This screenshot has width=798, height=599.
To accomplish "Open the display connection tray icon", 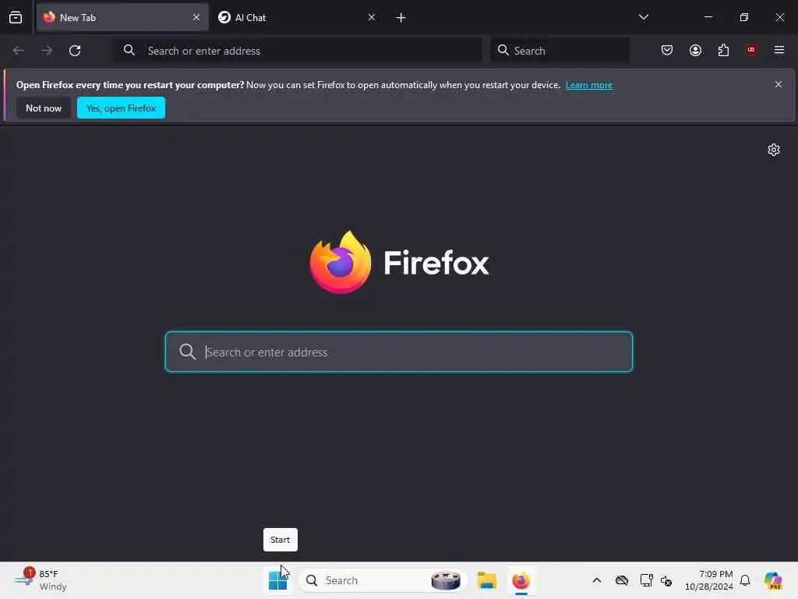I will [x=646, y=580].
